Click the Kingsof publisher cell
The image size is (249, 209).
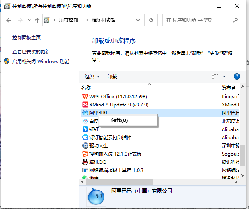pyautogui.click(x=230, y=96)
